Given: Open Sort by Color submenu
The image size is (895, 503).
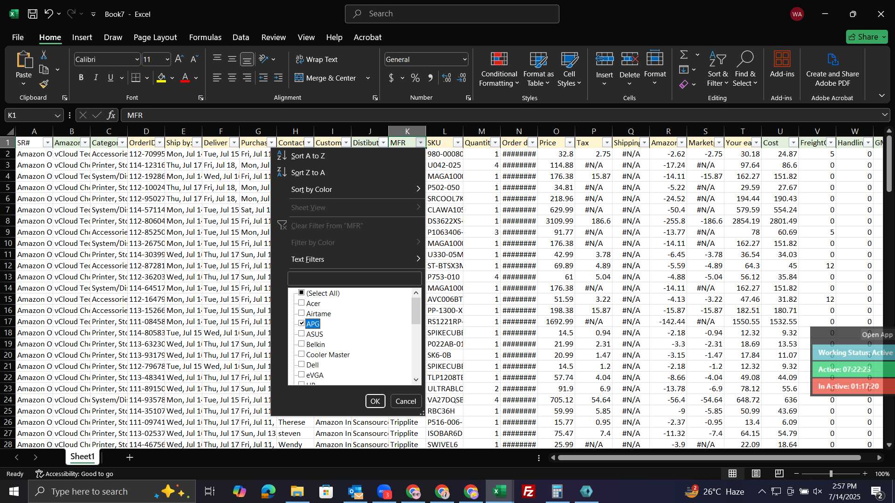Looking at the screenshot, I should [x=348, y=190].
